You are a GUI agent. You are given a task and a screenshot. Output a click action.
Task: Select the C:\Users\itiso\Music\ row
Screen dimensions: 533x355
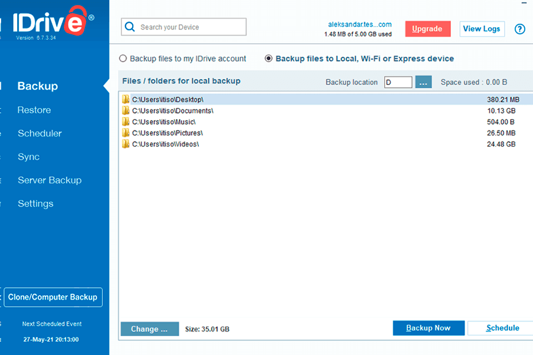coord(326,121)
